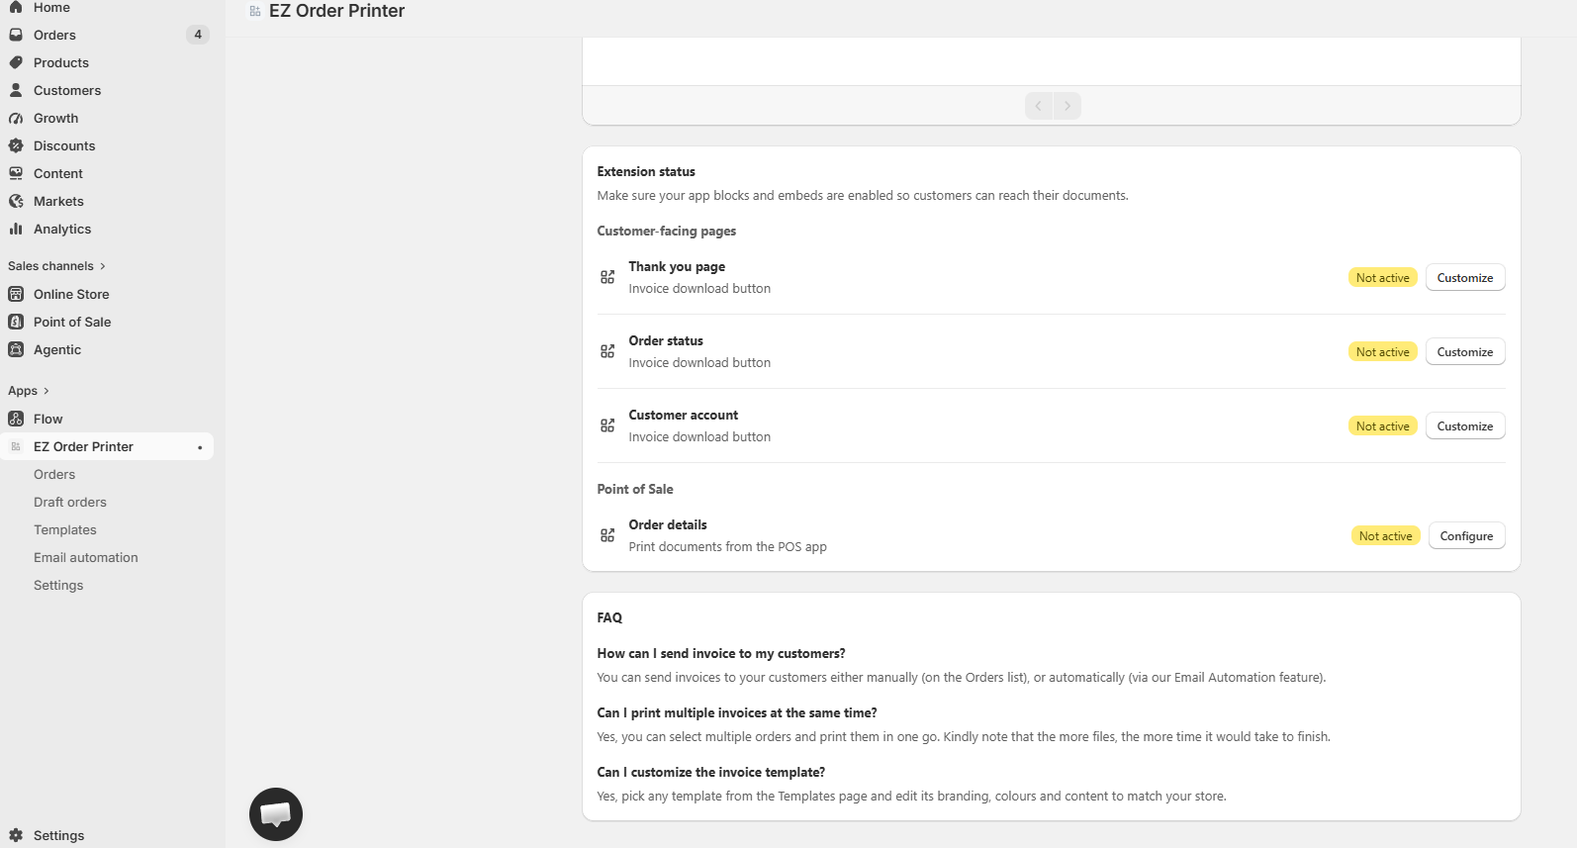Click the Home icon in the sidebar
The width and height of the screenshot is (1577, 848).
click(x=16, y=7)
